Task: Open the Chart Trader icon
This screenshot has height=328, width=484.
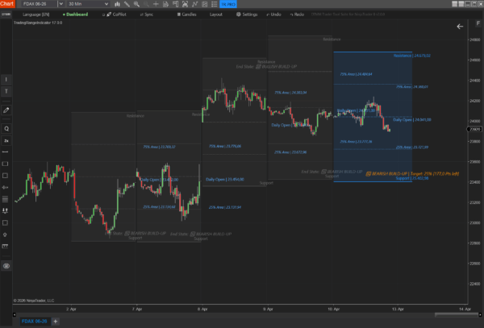Action: pos(175,4)
